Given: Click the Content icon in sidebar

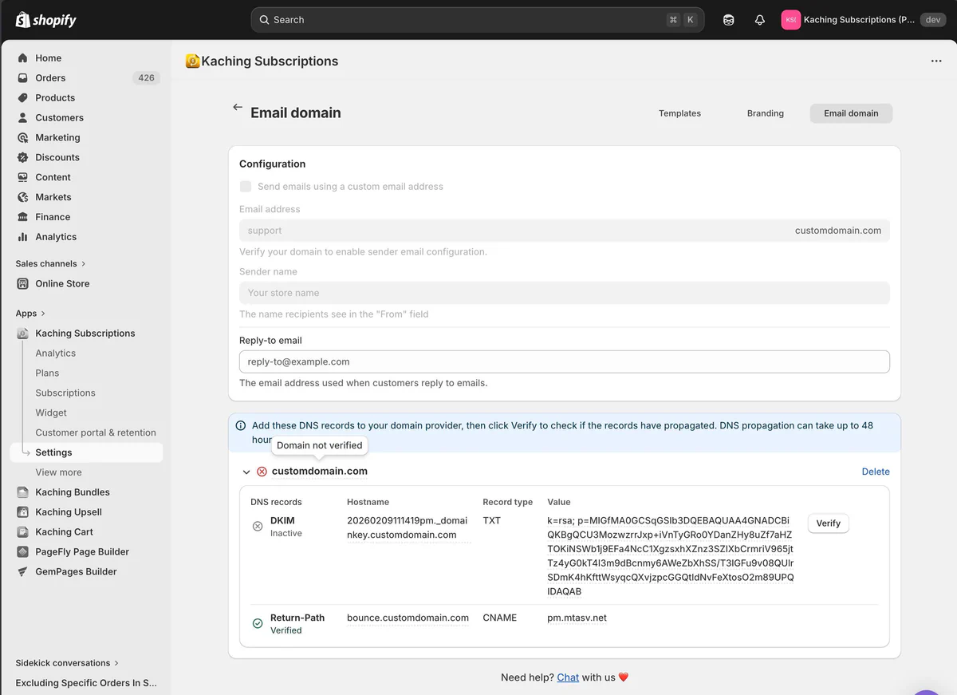Looking at the screenshot, I should [x=22, y=178].
